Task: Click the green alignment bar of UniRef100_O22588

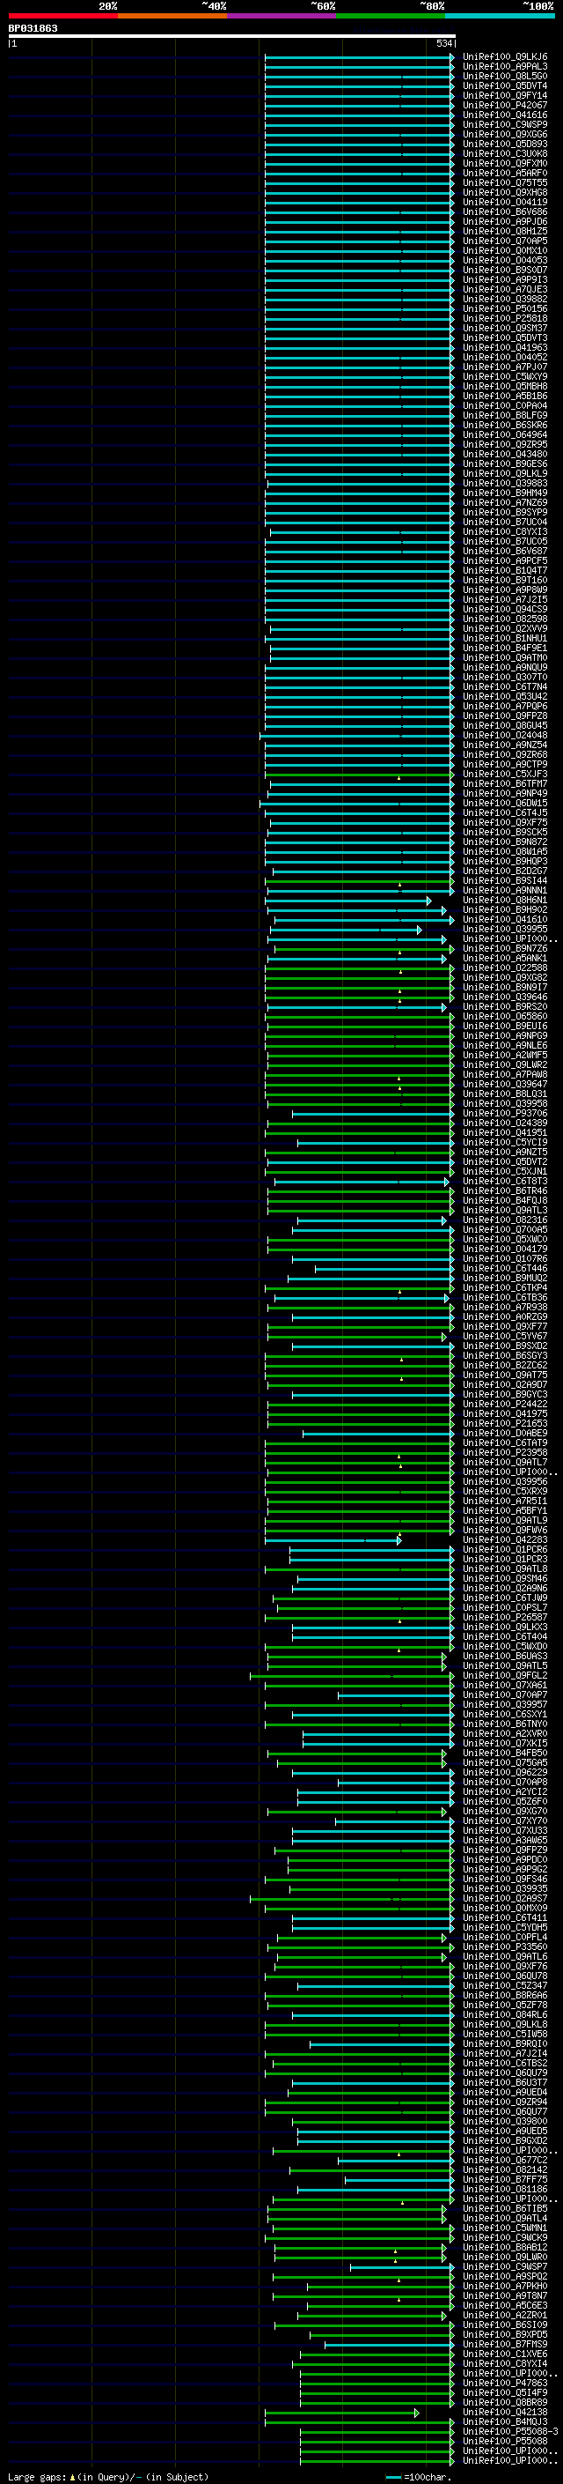Action: [x=359, y=968]
